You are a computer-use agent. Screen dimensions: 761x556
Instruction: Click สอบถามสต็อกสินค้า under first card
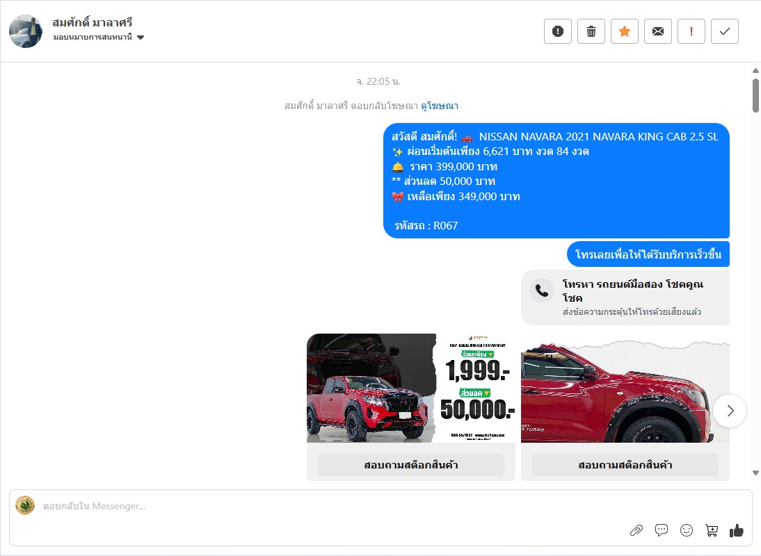(x=410, y=465)
